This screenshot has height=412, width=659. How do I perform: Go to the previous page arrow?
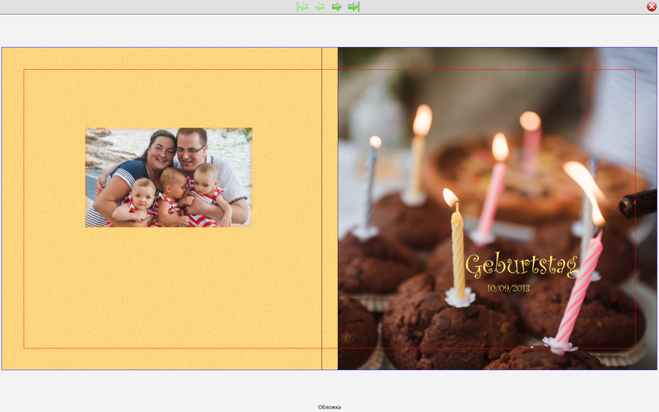point(320,7)
